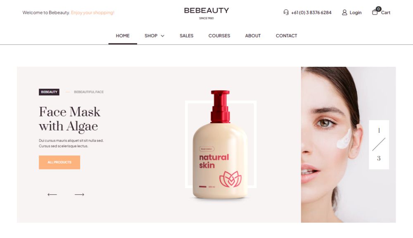The width and height of the screenshot is (413, 238).
Task: Click the All Products button
Action: coord(59,162)
